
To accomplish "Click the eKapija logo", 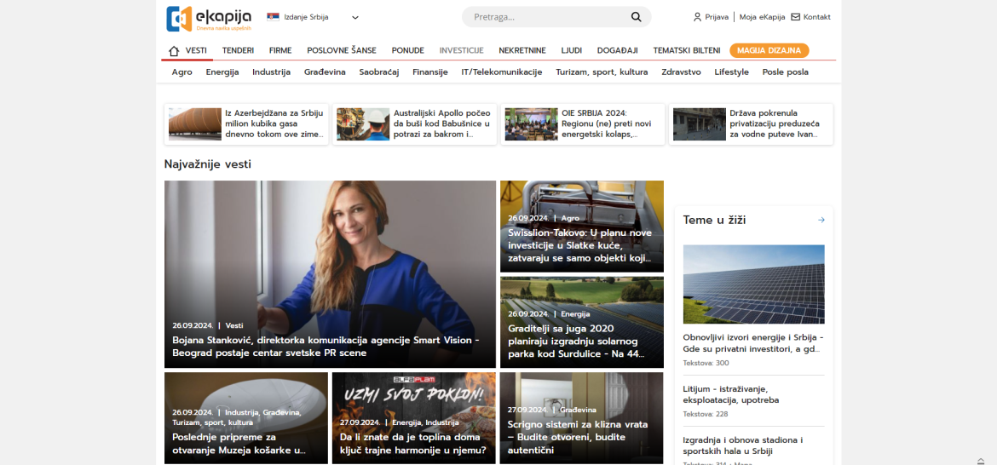I will 209,19.
